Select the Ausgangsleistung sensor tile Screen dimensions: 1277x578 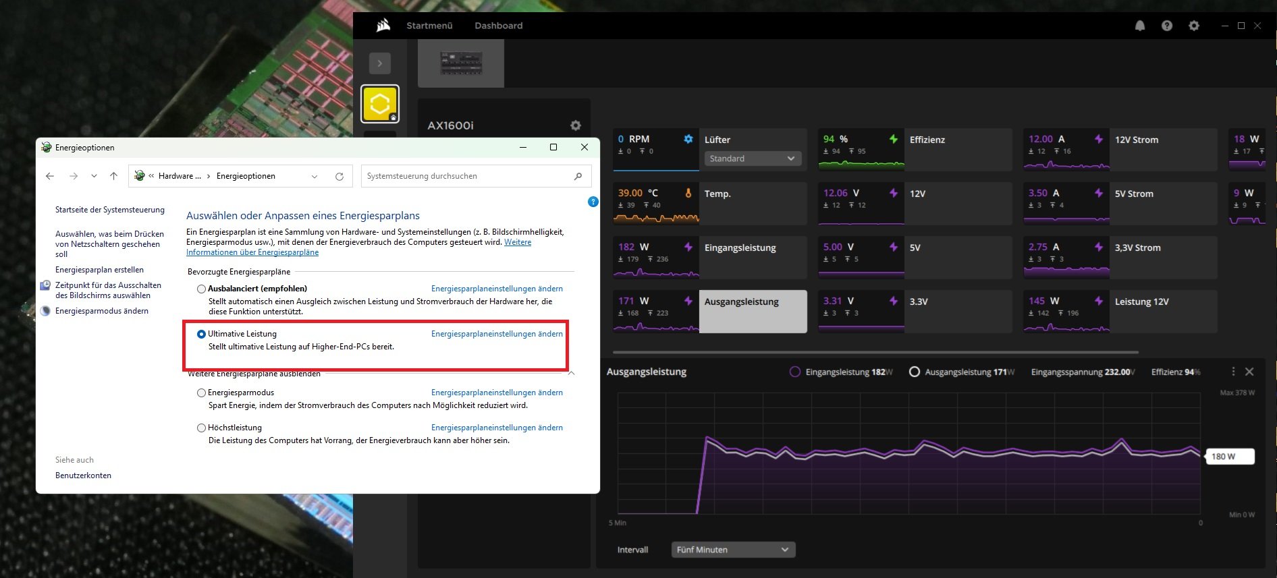pos(710,312)
